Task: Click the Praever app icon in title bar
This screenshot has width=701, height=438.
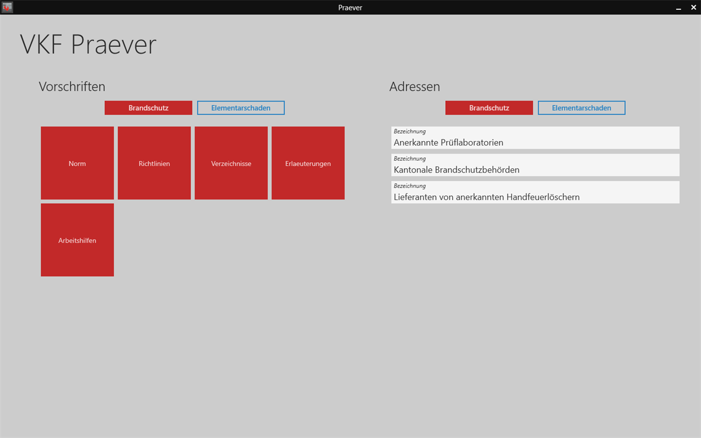Action: [x=7, y=7]
